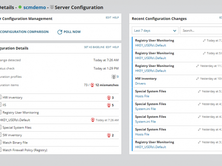Open the scmdemo node link
This screenshot has height=166, width=222.
[34, 7]
